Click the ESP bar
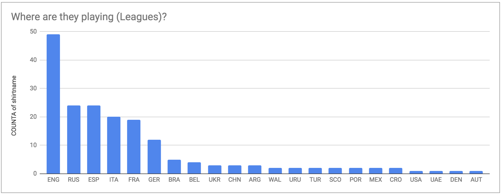502x194 pixels. 94,139
